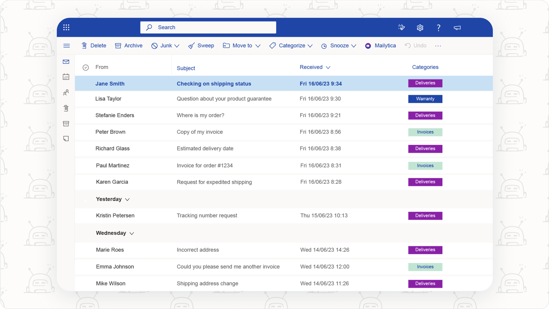Toggle select all messages circle
The width and height of the screenshot is (549, 309).
[86, 67]
